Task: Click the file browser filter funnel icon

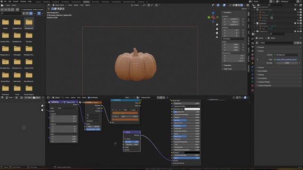Action: point(39,13)
